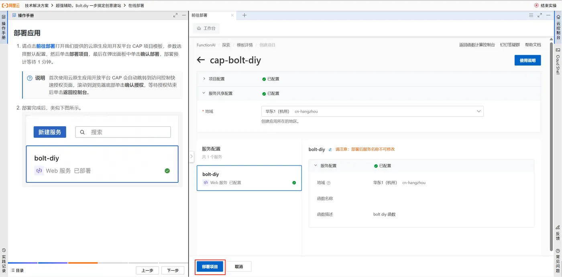Screen dimensions: 562x277
Task: Open the 实践记录 sidebar tab
Action: coord(4,261)
